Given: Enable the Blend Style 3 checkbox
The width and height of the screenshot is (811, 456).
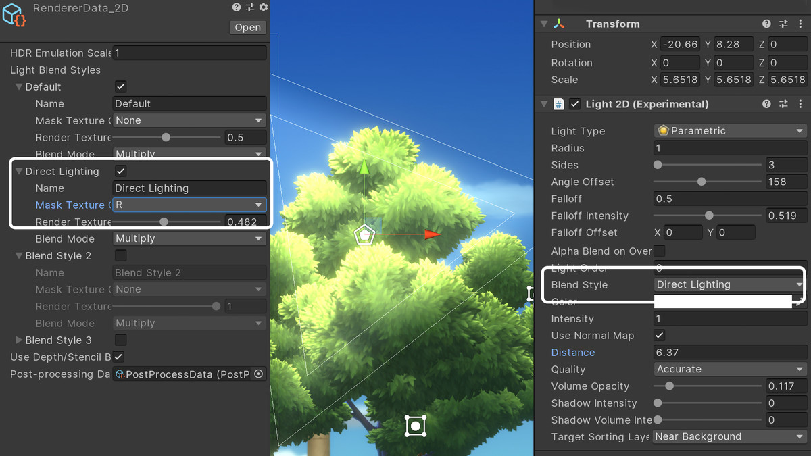Looking at the screenshot, I should (x=121, y=340).
